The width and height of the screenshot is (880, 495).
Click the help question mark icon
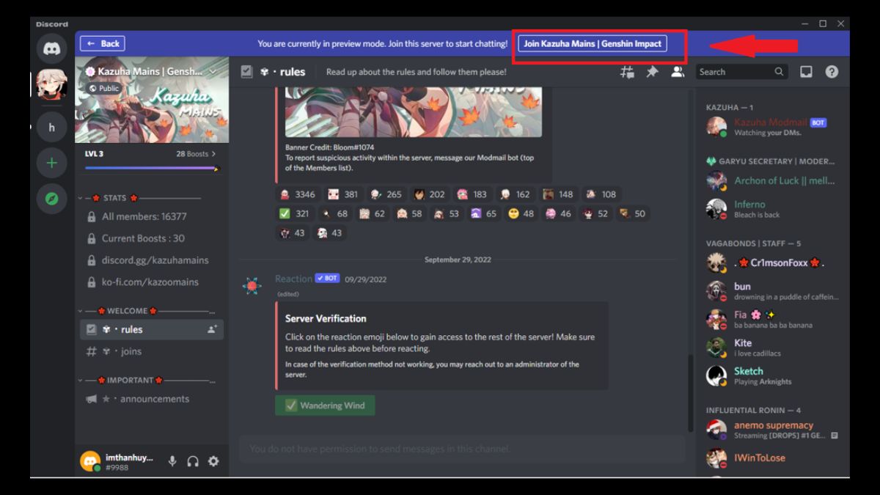coord(831,71)
